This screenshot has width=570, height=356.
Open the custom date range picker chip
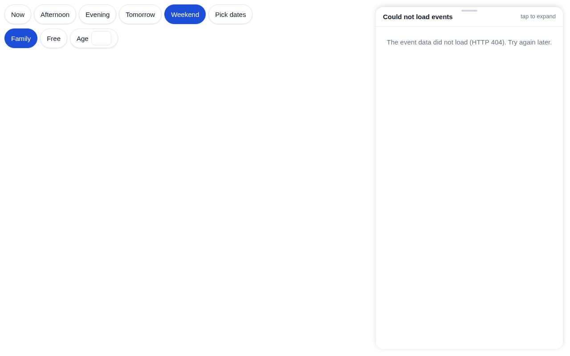click(230, 14)
